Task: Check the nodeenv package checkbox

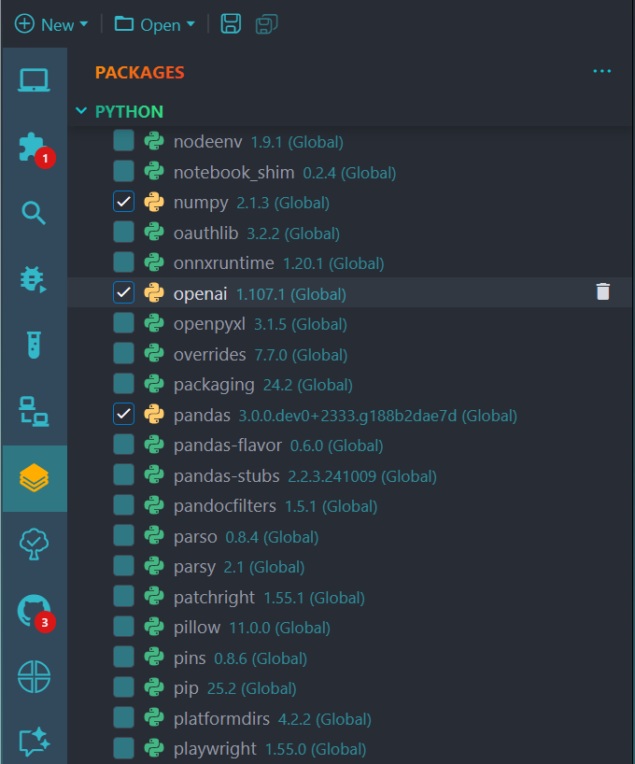Action: coord(124,141)
